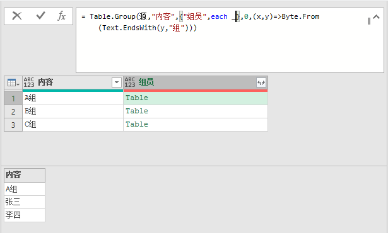Collapse the formula bar with the chevron
Image resolution: width=388 pixels, height=233 pixels.
coord(377,17)
